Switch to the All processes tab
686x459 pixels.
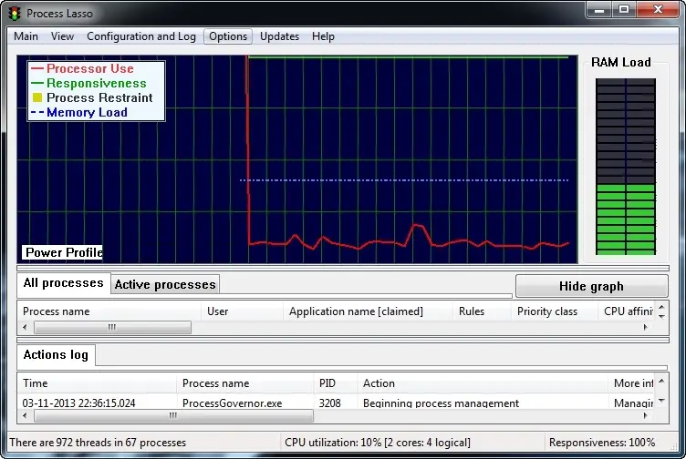click(x=64, y=283)
